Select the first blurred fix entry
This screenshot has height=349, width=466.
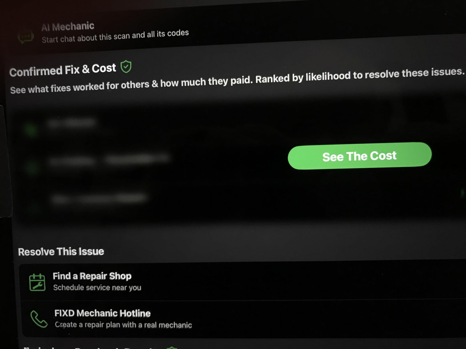coord(71,123)
